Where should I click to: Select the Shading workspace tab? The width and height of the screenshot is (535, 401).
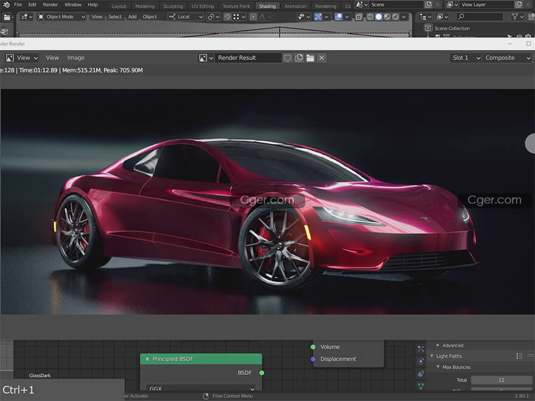267,6
